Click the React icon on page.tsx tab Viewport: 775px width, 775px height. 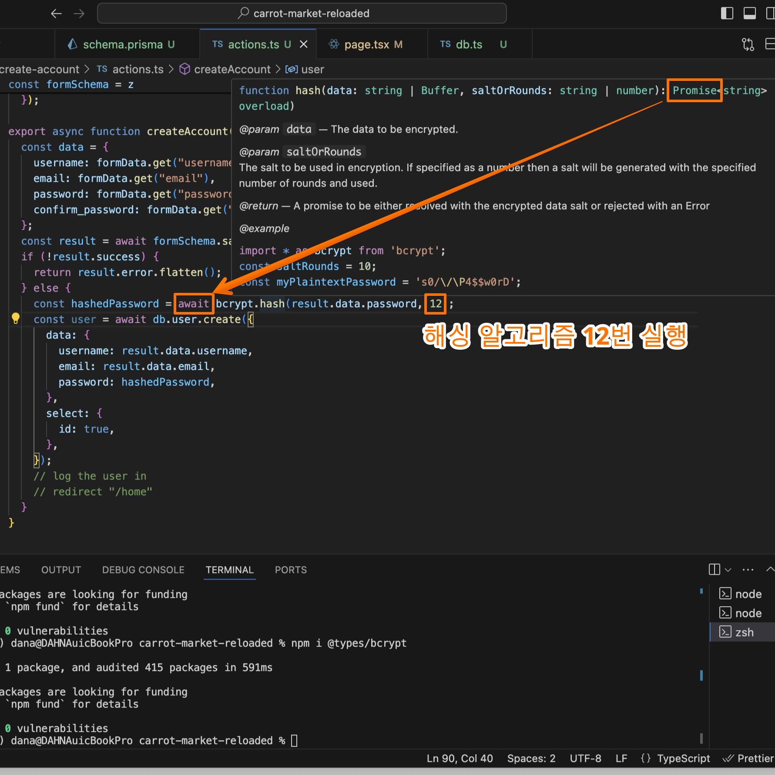(334, 44)
